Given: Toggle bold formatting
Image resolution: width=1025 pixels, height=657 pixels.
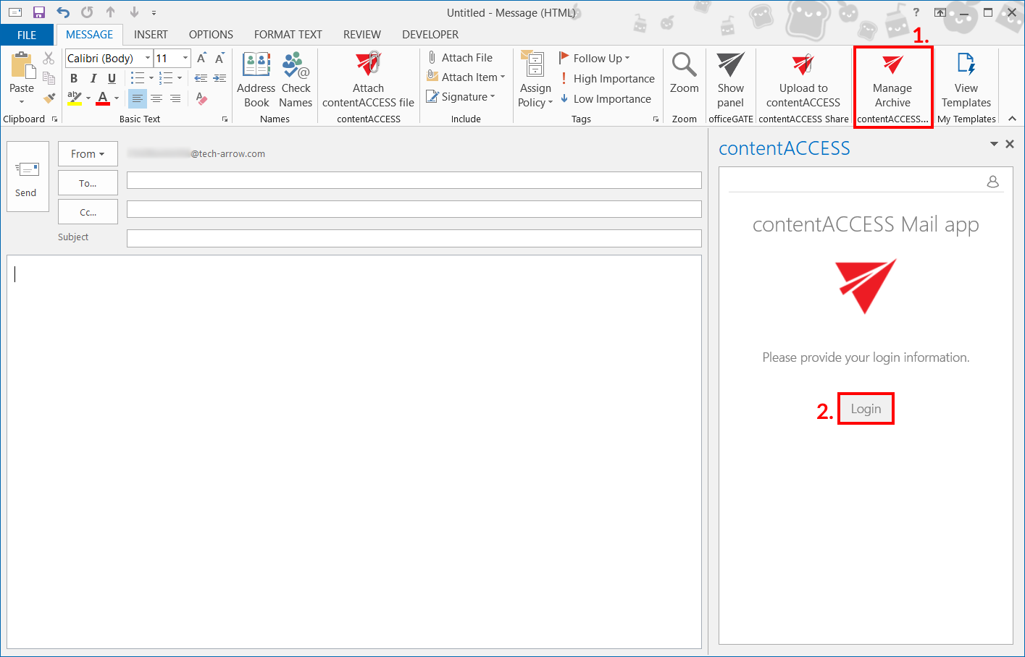Looking at the screenshot, I should pos(74,79).
